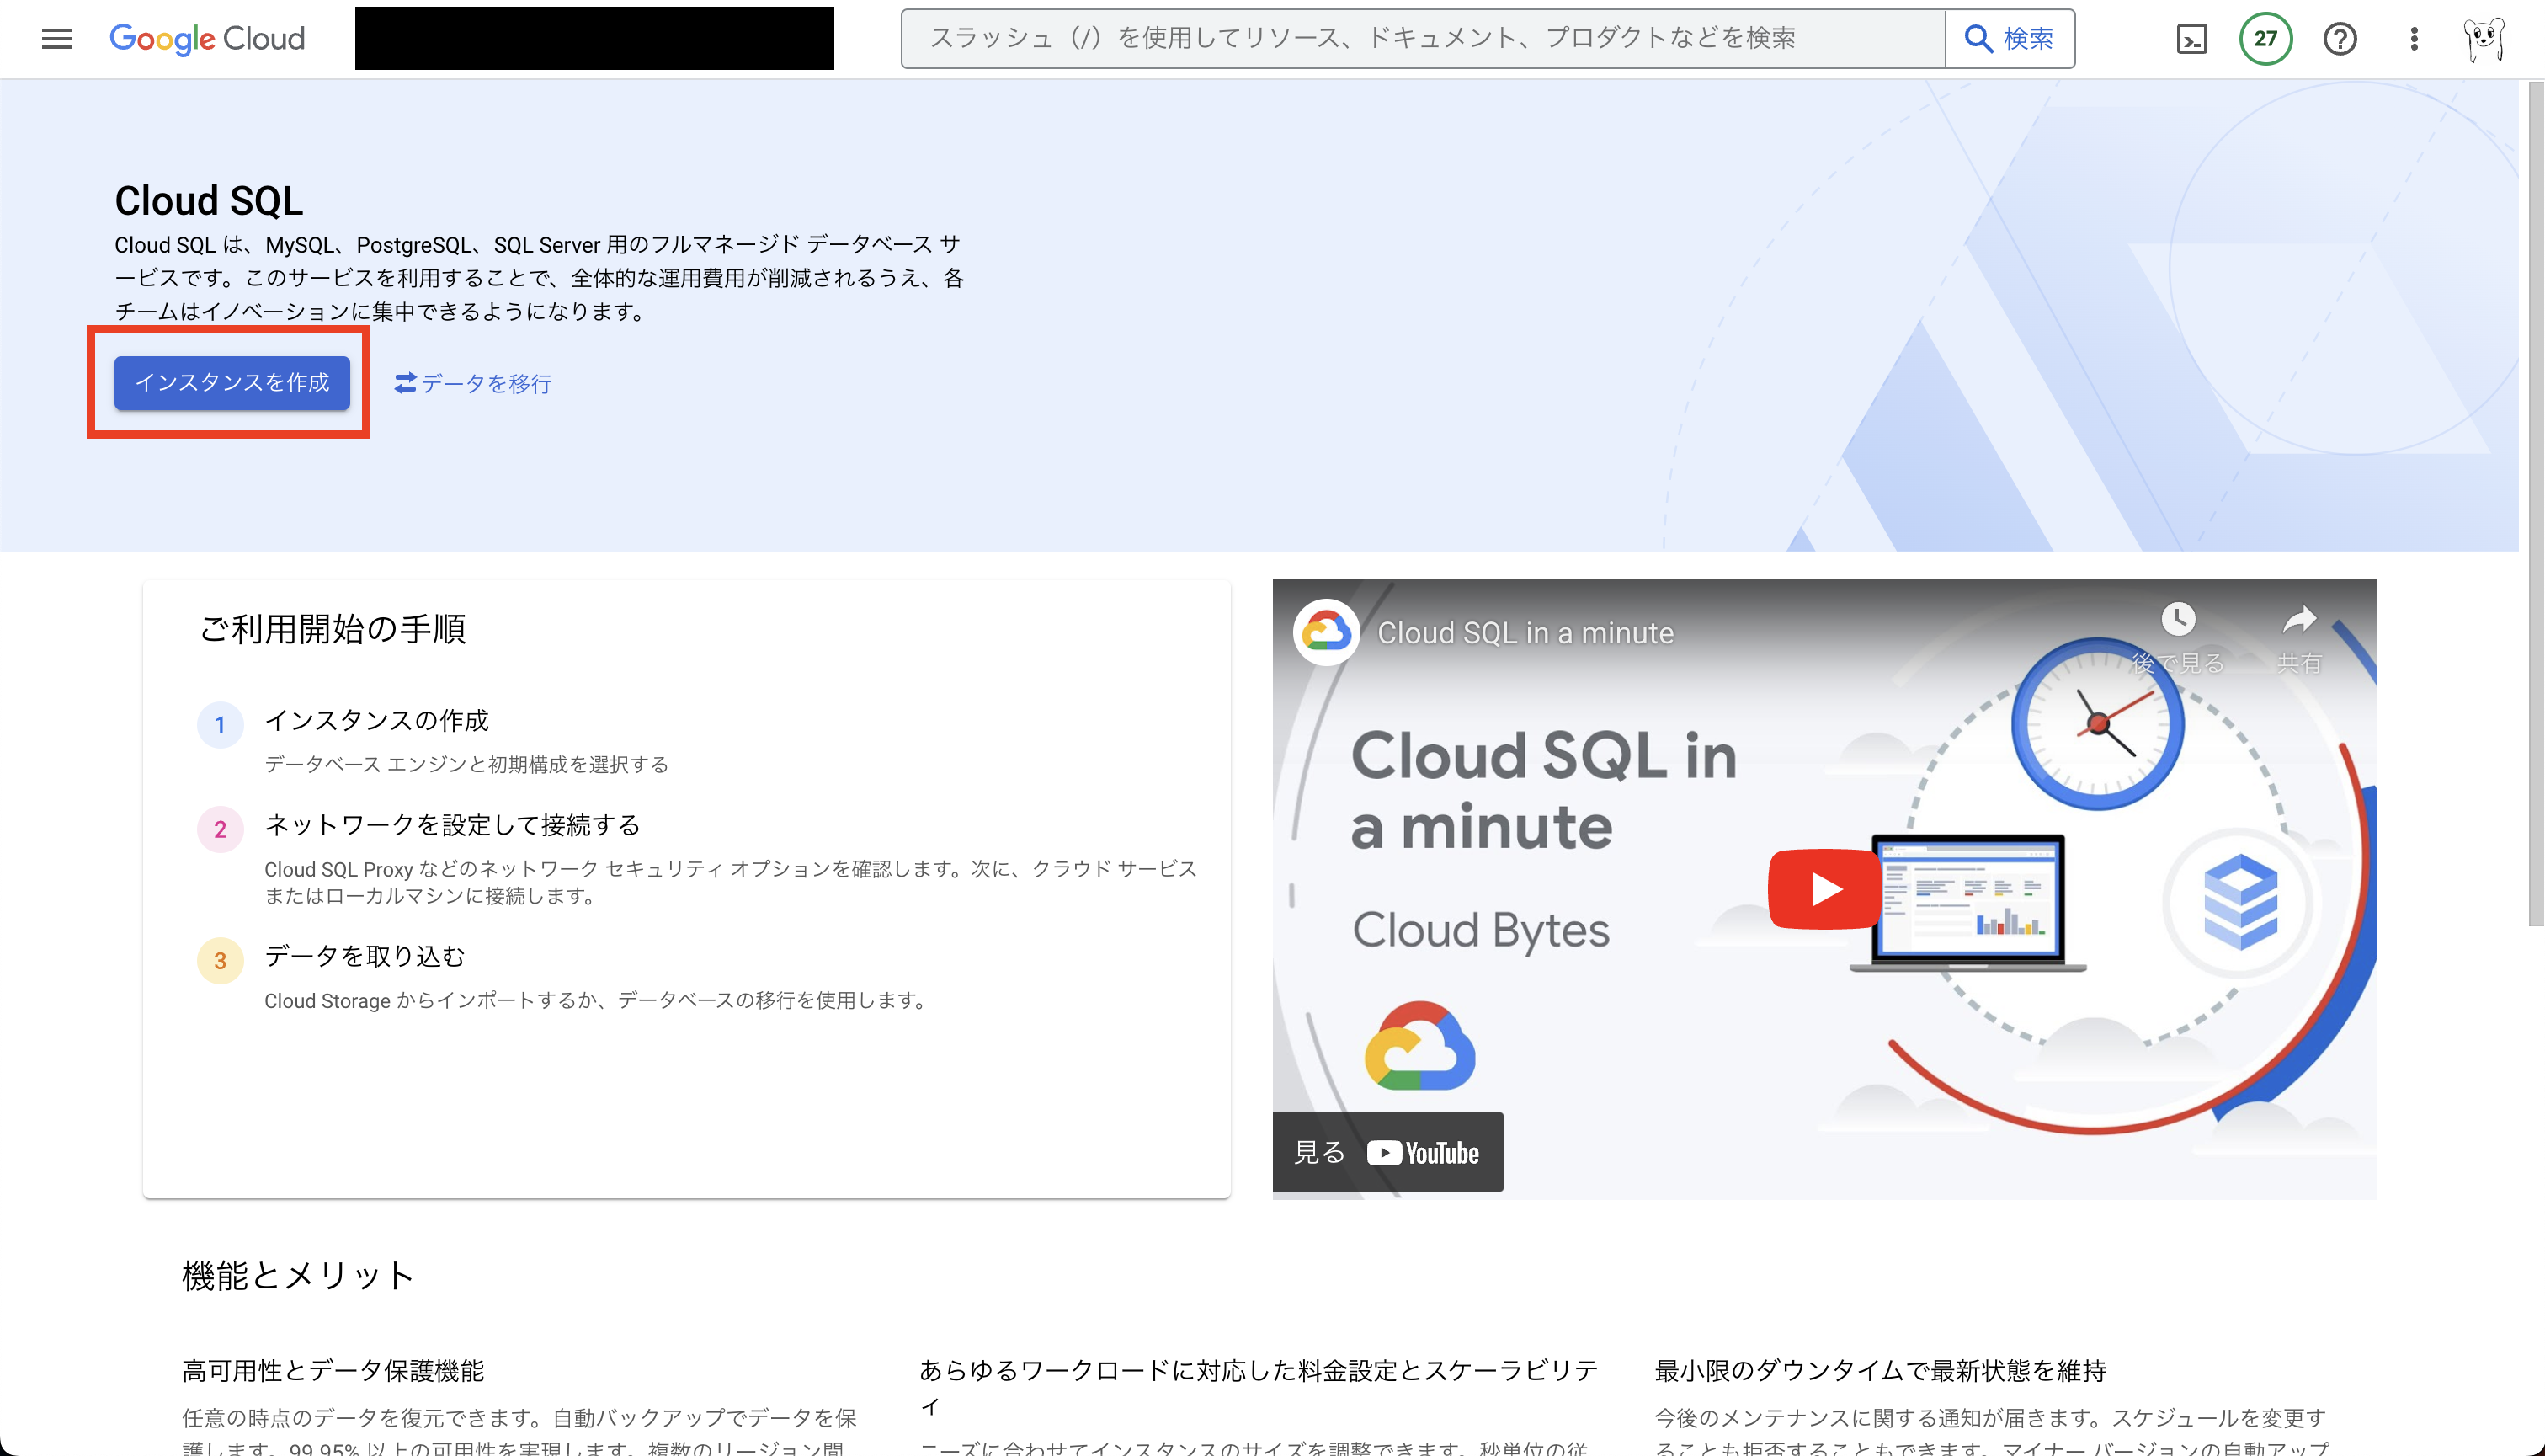Click the 検索 search button

(2010, 39)
